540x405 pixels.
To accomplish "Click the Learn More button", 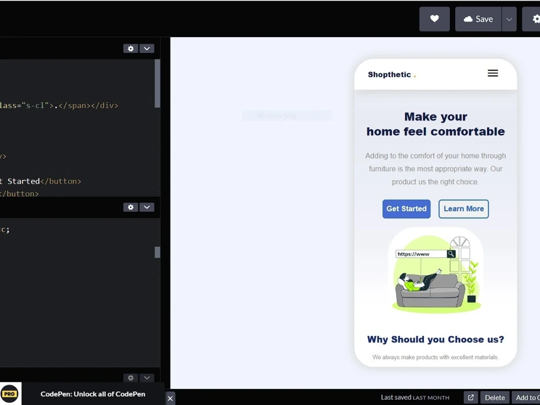I will pos(463,208).
